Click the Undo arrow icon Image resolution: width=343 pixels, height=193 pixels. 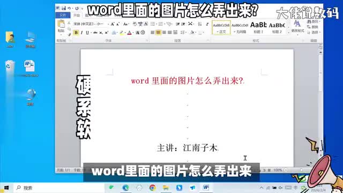click(x=69, y=9)
